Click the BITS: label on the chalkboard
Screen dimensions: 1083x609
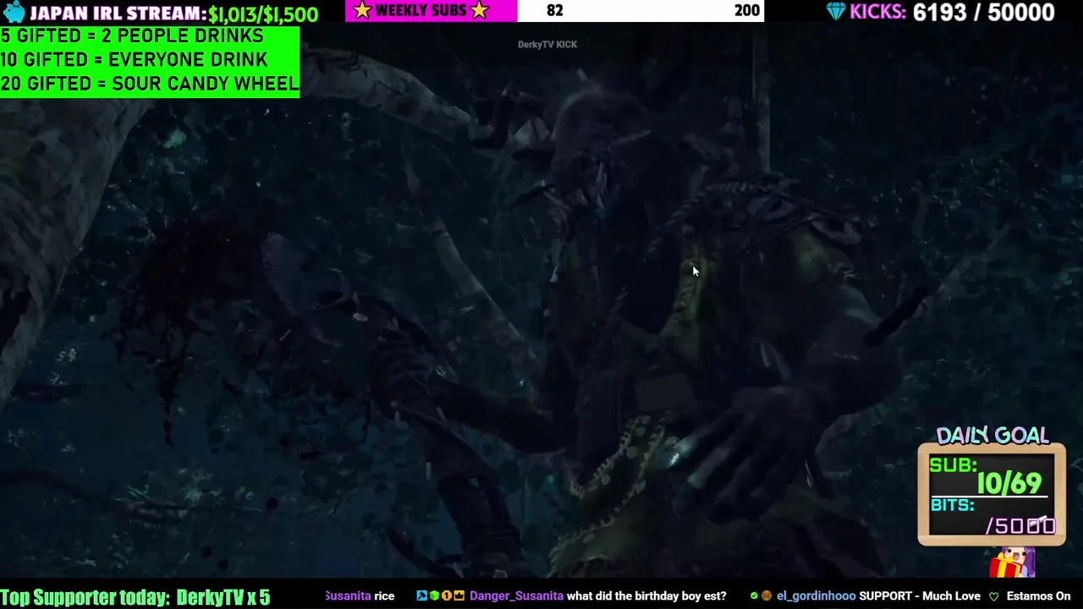(952, 506)
